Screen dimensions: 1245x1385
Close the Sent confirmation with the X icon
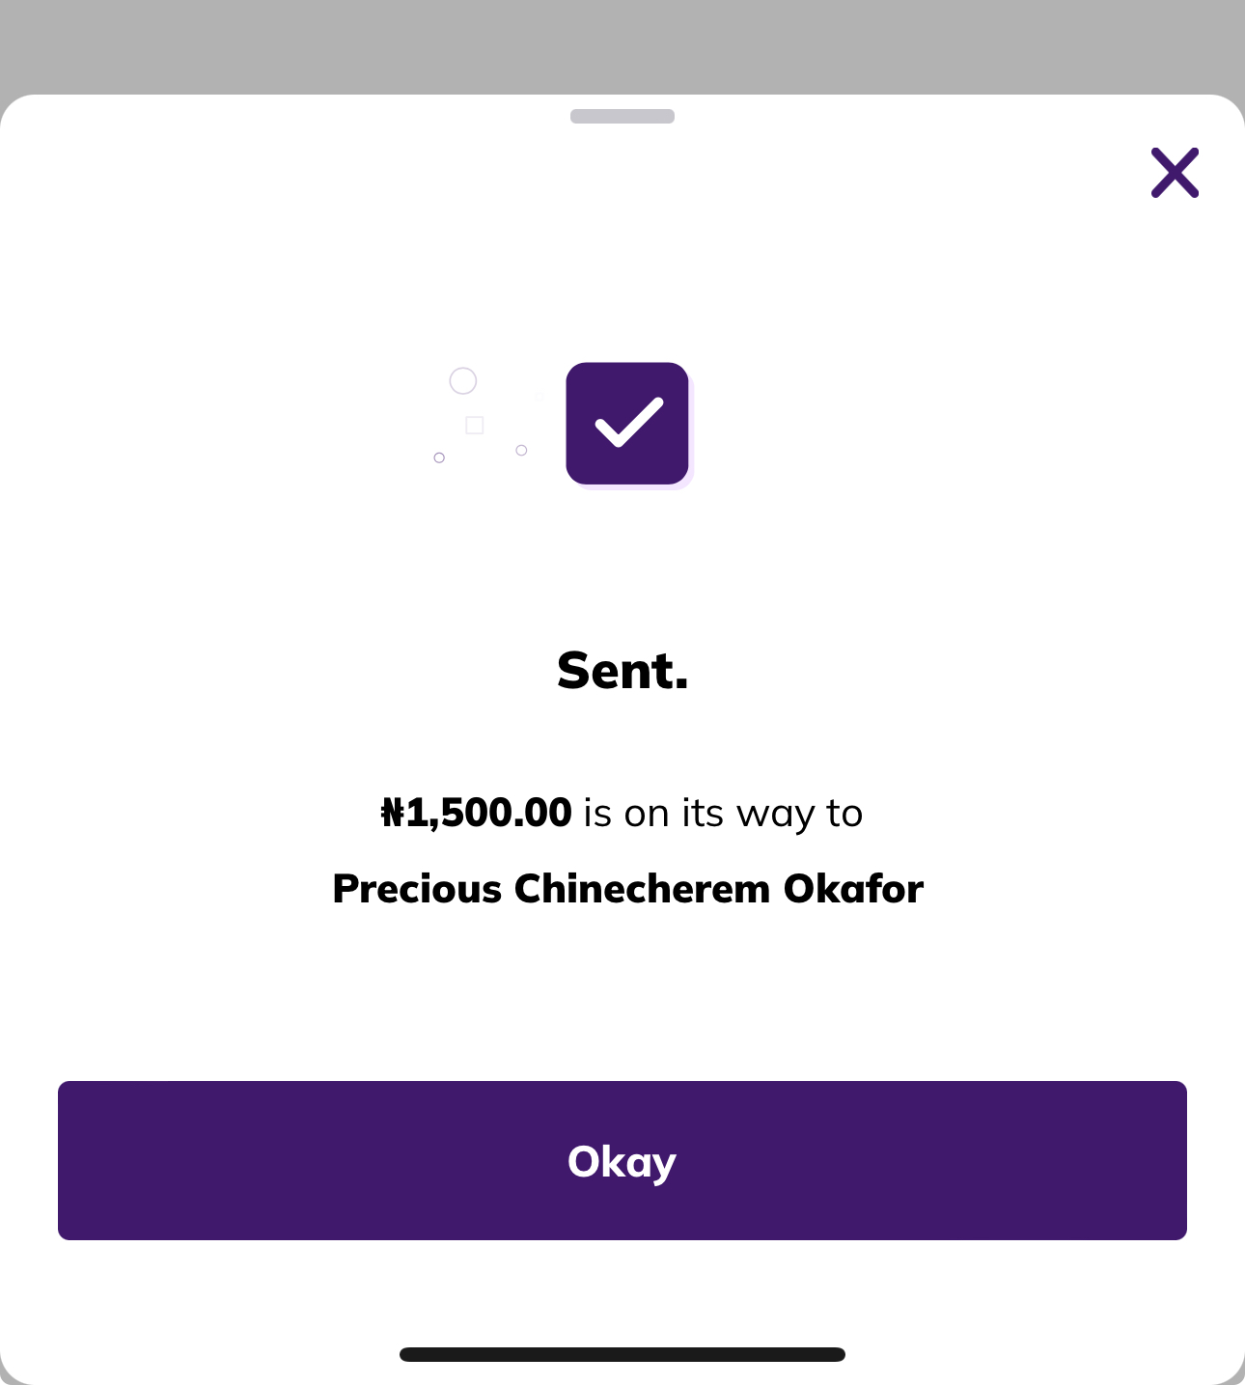[x=1175, y=173]
